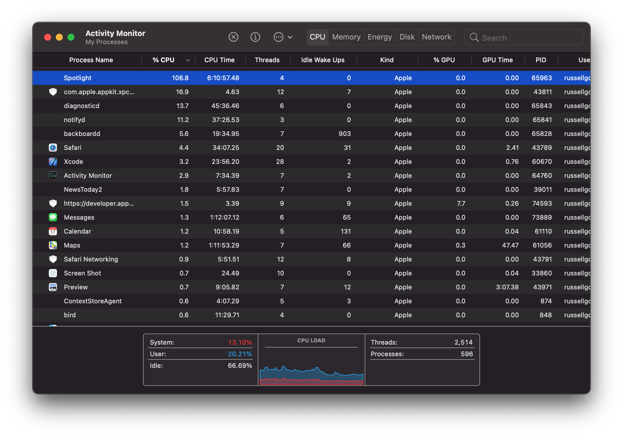The width and height of the screenshot is (623, 437).
Task: Click the Safari compass icon
Action: [x=53, y=148]
